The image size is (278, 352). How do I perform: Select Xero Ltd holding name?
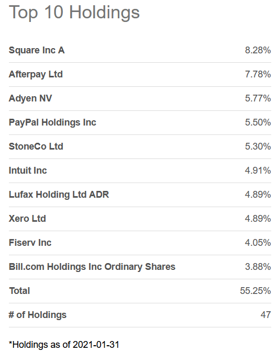pos(27,219)
